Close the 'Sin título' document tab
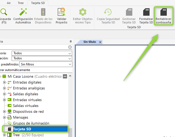This screenshot has width=175, height=137. tap(100, 42)
